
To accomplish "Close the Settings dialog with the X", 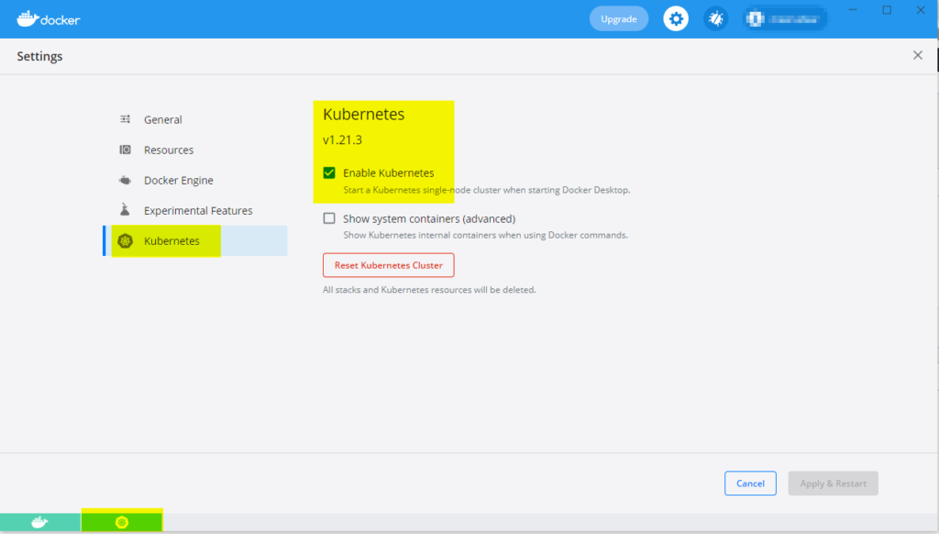I will [x=917, y=55].
